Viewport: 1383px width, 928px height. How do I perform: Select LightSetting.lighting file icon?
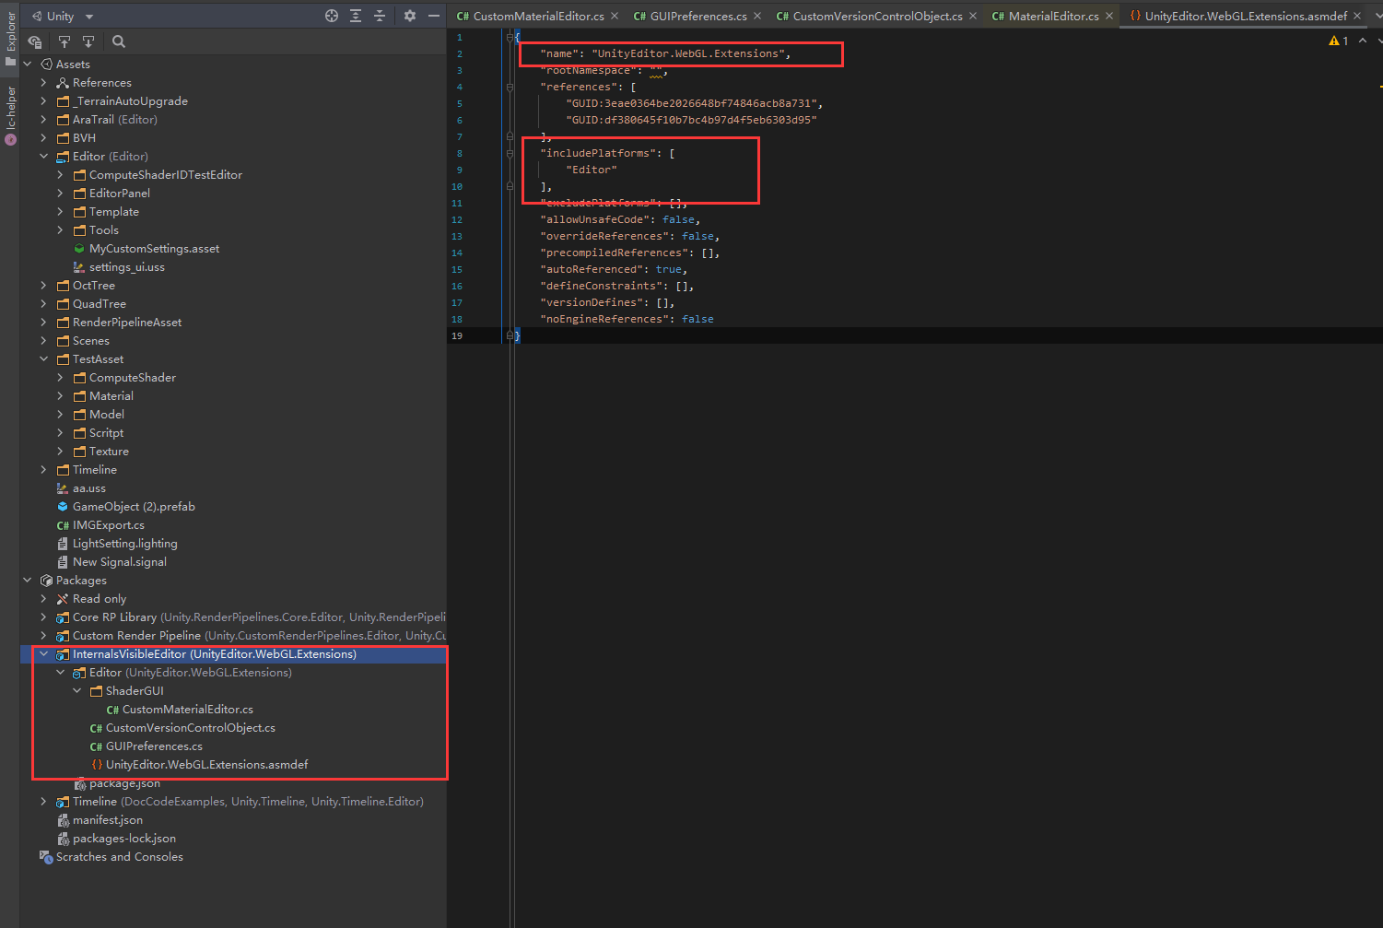(x=63, y=544)
